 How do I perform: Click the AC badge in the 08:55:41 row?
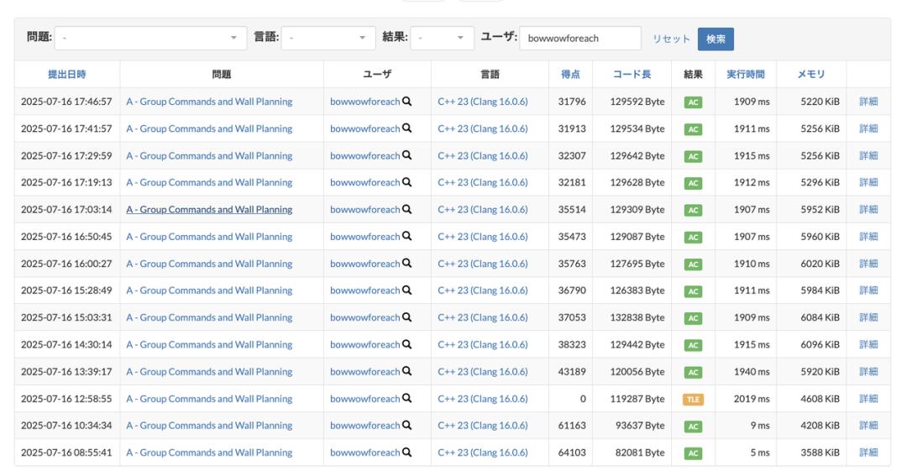point(693,453)
